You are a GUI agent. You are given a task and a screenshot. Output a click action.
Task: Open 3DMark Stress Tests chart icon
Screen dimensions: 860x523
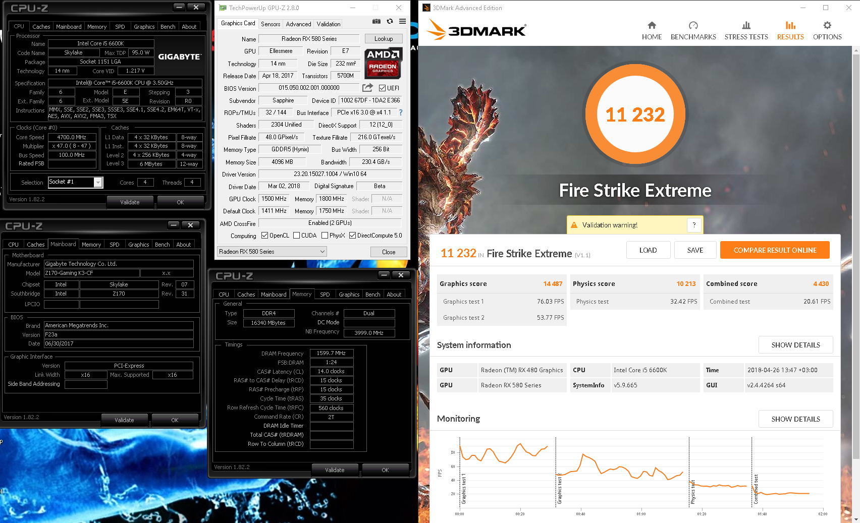[746, 25]
